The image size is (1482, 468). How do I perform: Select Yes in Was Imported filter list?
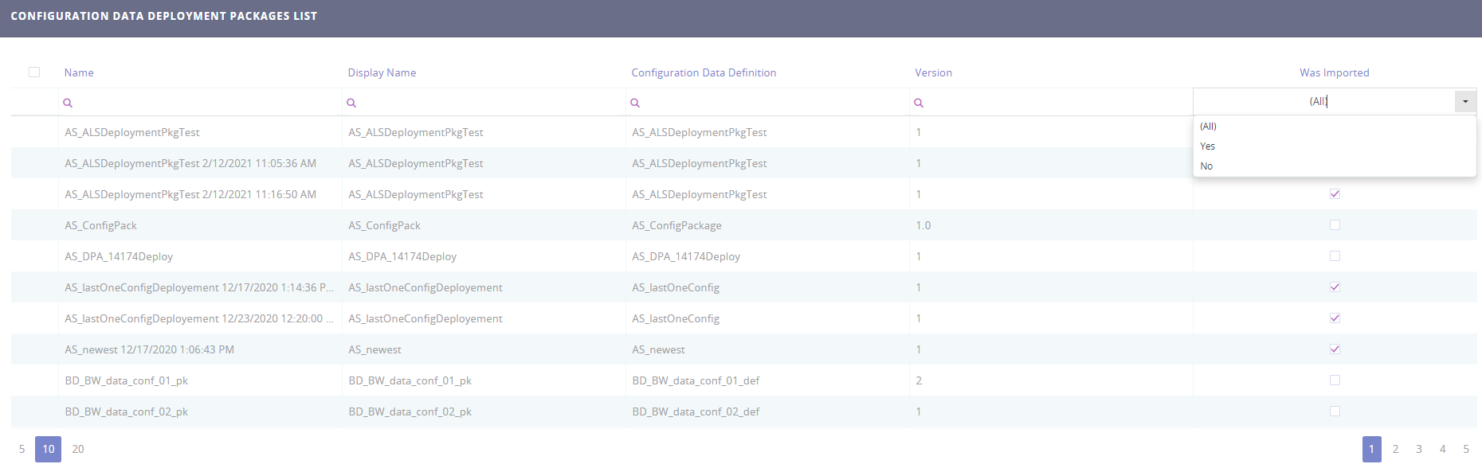[1208, 146]
